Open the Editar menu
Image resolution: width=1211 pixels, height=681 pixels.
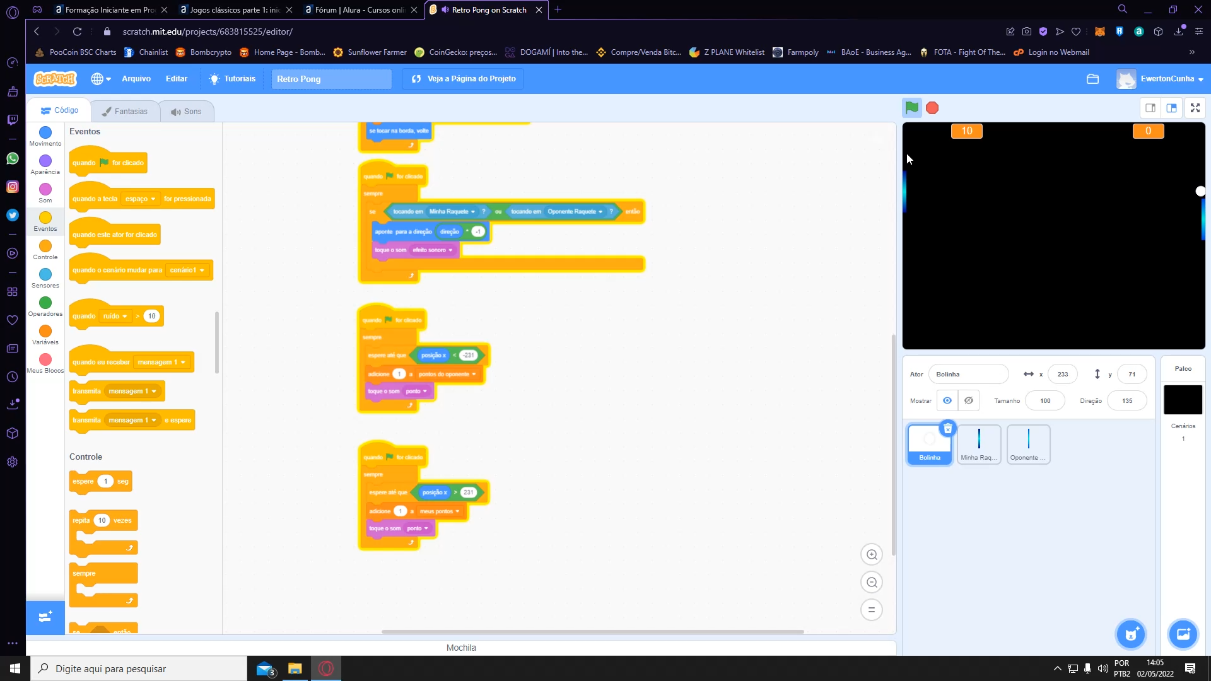tap(177, 79)
